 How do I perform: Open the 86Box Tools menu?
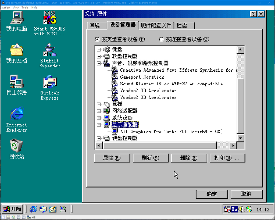(x=25, y=8)
